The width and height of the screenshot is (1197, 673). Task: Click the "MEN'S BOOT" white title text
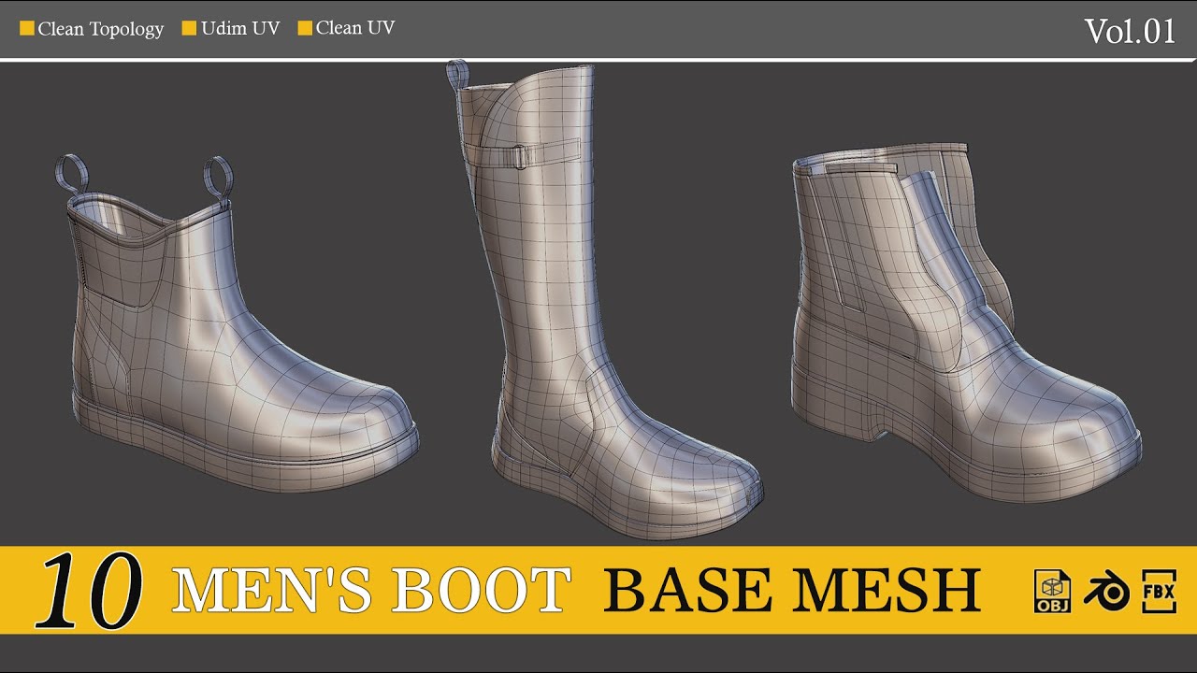tap(371, 591)
